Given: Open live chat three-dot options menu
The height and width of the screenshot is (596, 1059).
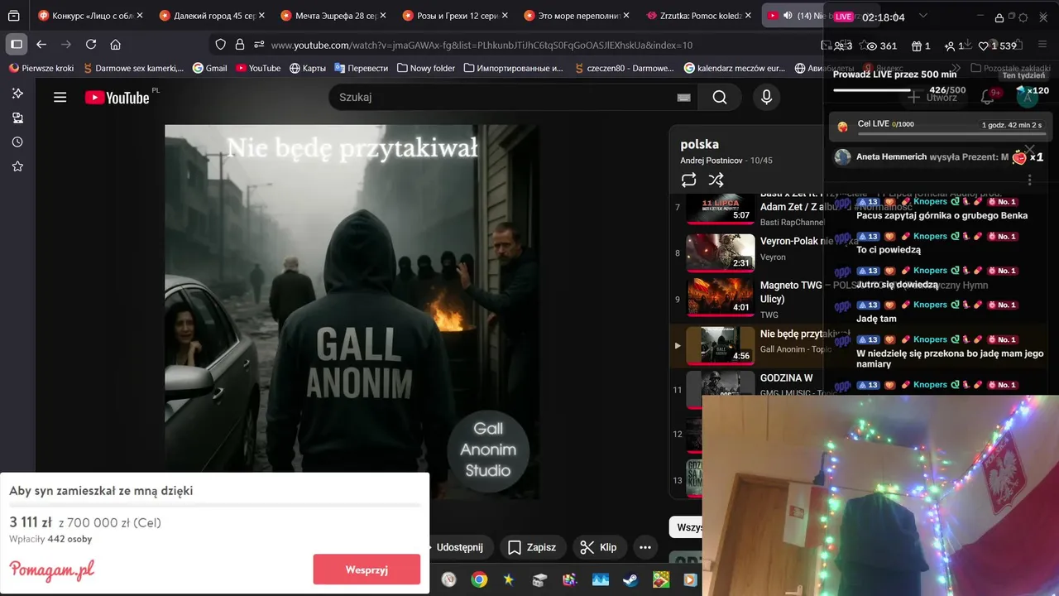Looking at the screenshot, I should tap(1029, 180).
